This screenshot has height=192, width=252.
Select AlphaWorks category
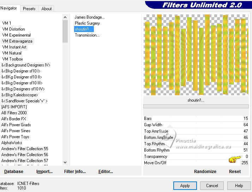pos(12,143)
